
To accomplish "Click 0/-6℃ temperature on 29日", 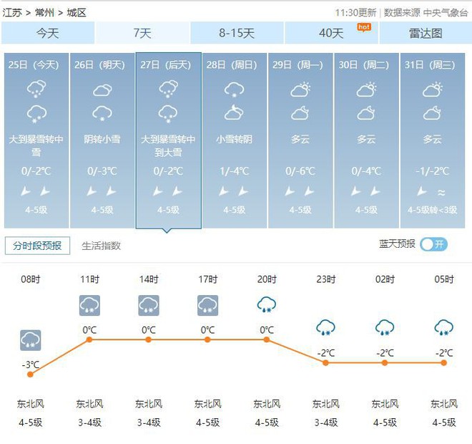I will (x=300, y=171).
